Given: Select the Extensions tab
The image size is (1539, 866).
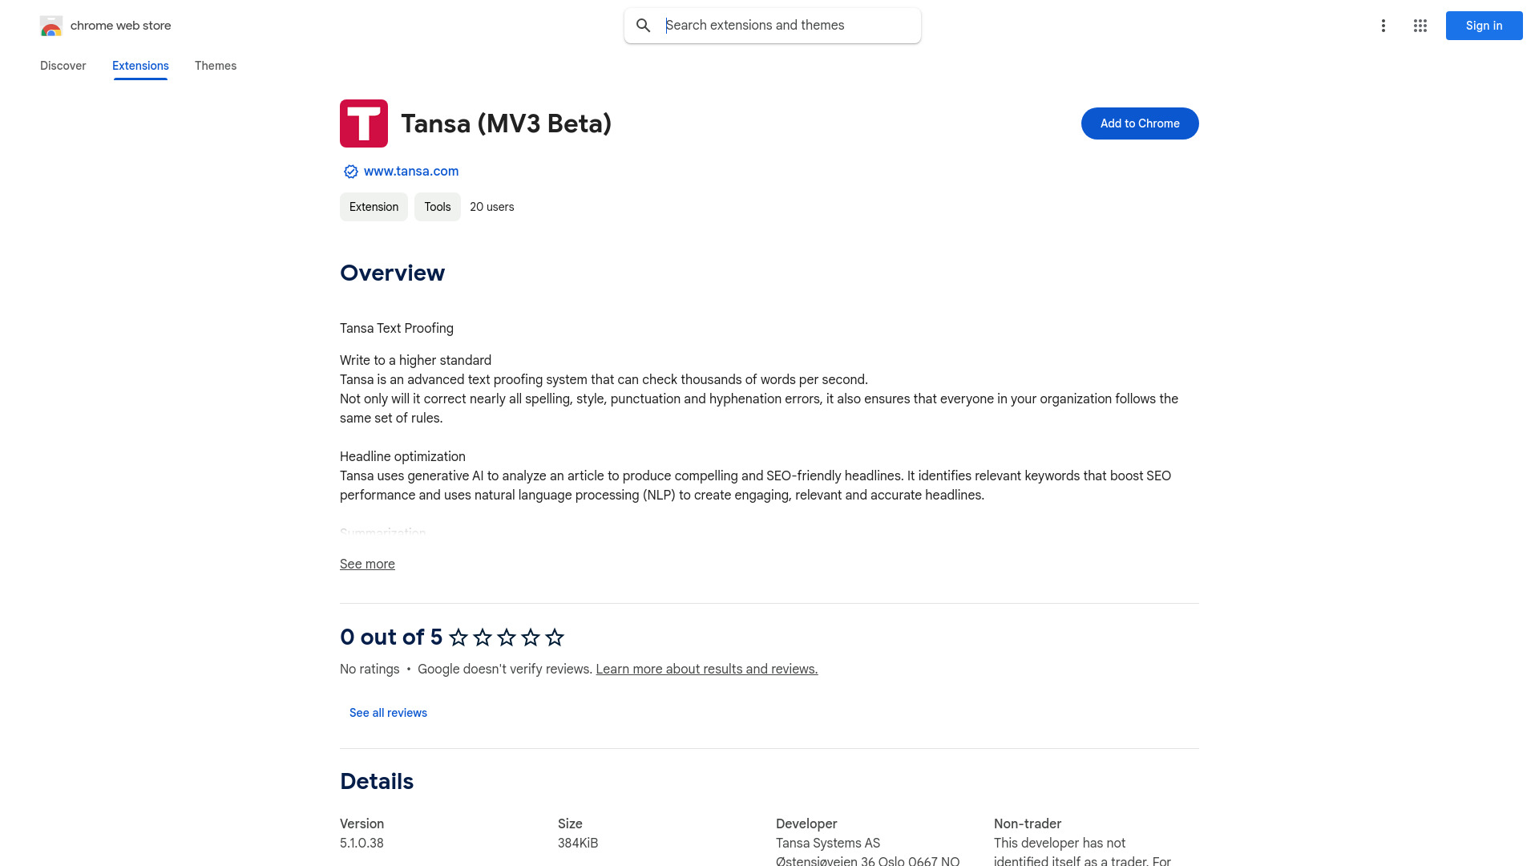Looking at the screenshot, I should [x=139, y=66].
